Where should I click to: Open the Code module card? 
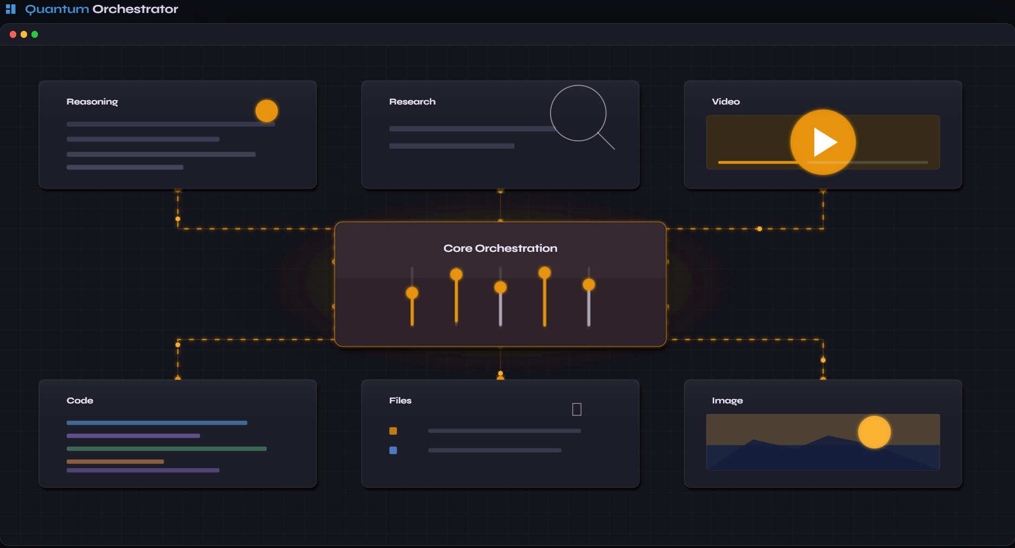178,433
